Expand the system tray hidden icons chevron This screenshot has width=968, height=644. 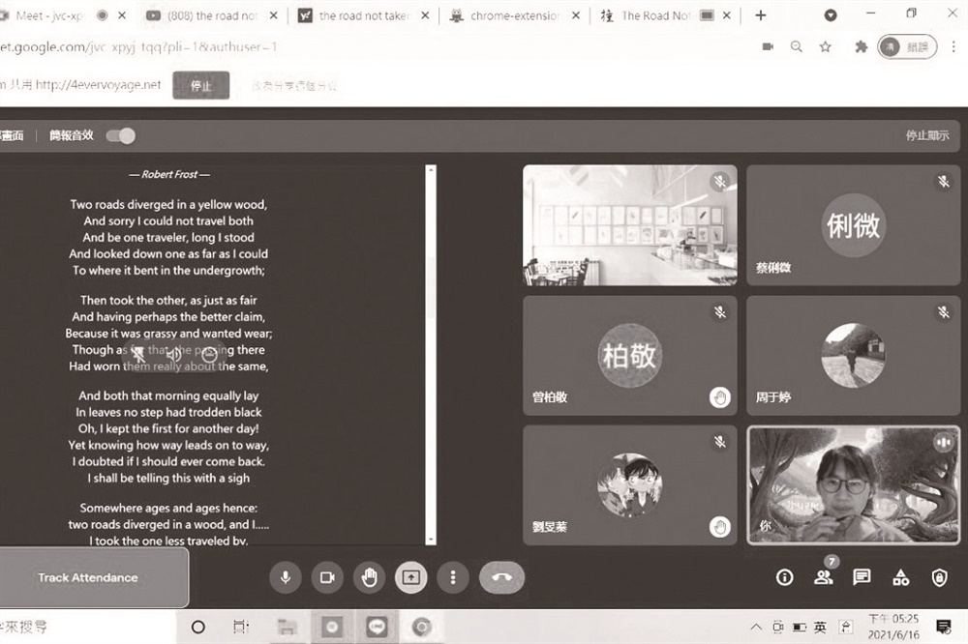tap(756, 628)
